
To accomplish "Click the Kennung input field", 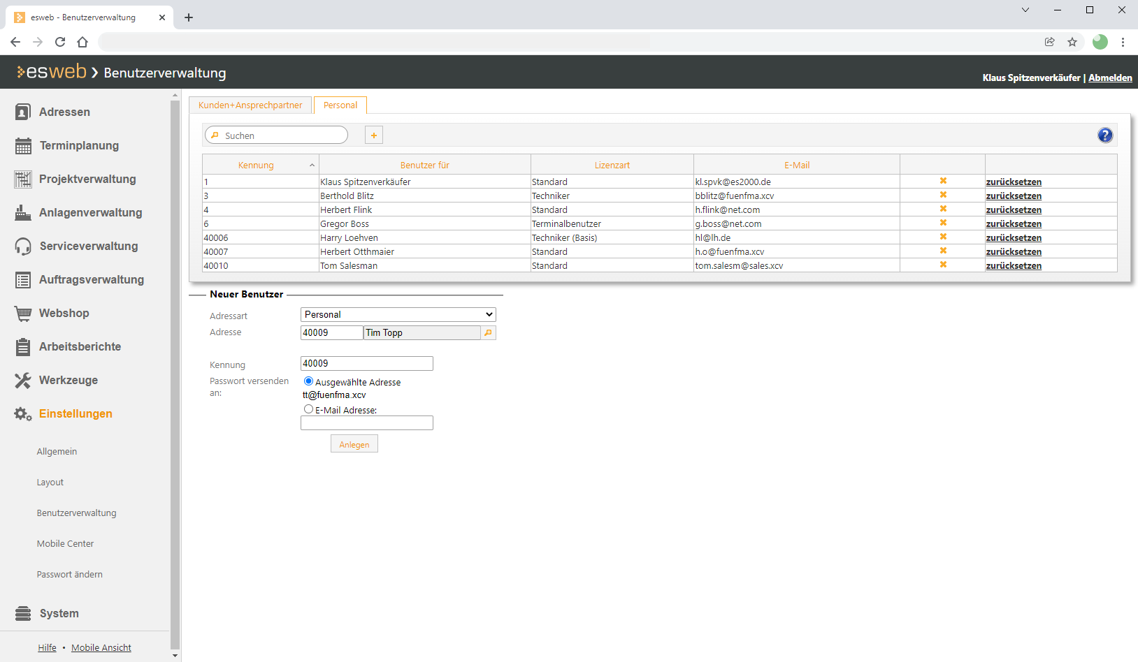I will tap(367, 364).
